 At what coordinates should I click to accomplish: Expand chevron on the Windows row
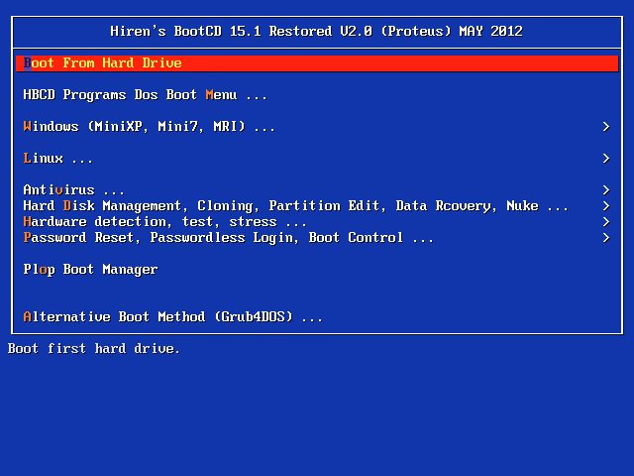[605, 127]
